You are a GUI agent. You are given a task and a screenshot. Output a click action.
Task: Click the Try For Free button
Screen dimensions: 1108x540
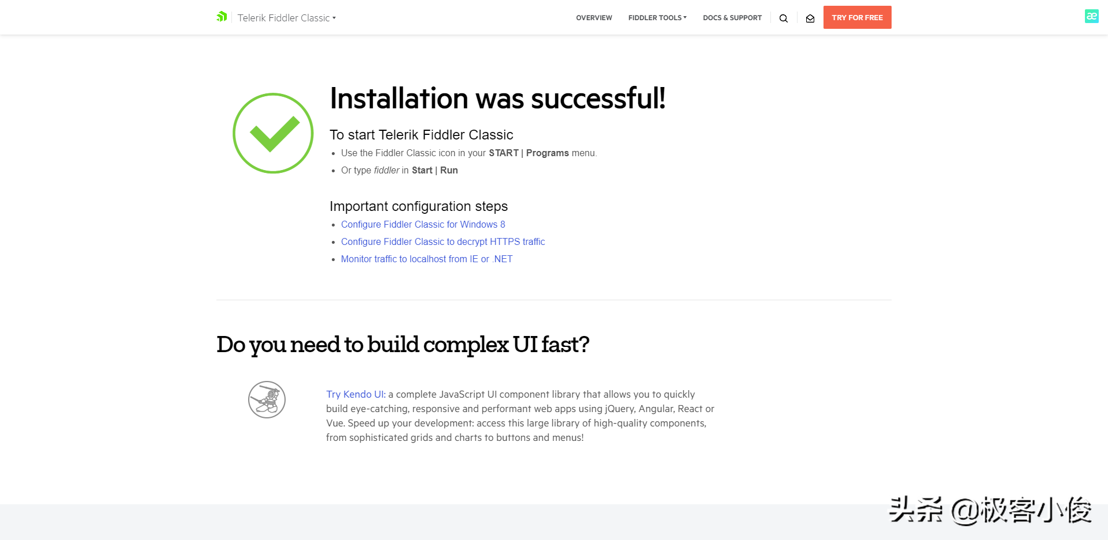857,17
